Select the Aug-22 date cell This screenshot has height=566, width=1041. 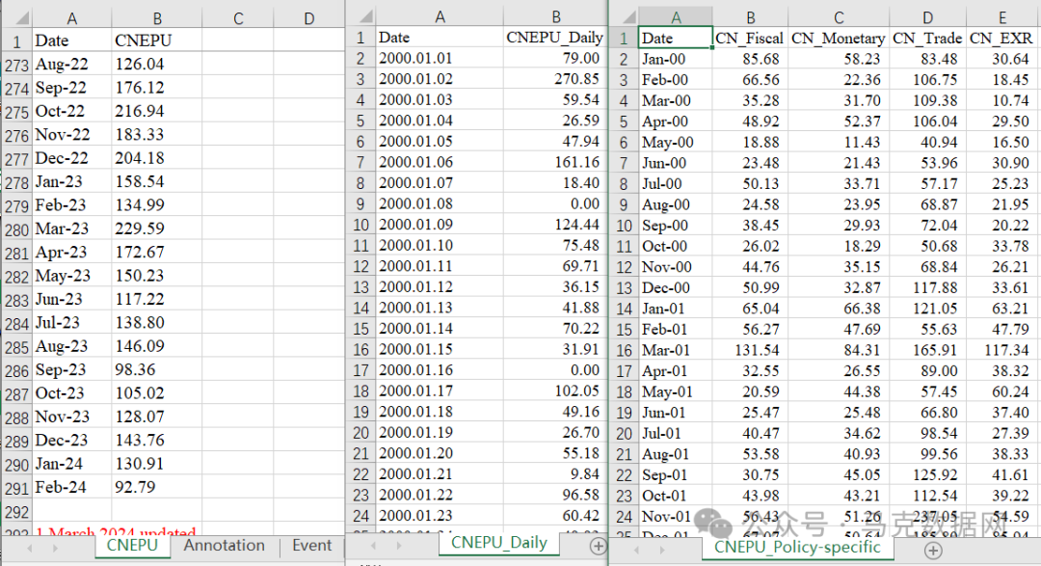(x=71, y=65)
